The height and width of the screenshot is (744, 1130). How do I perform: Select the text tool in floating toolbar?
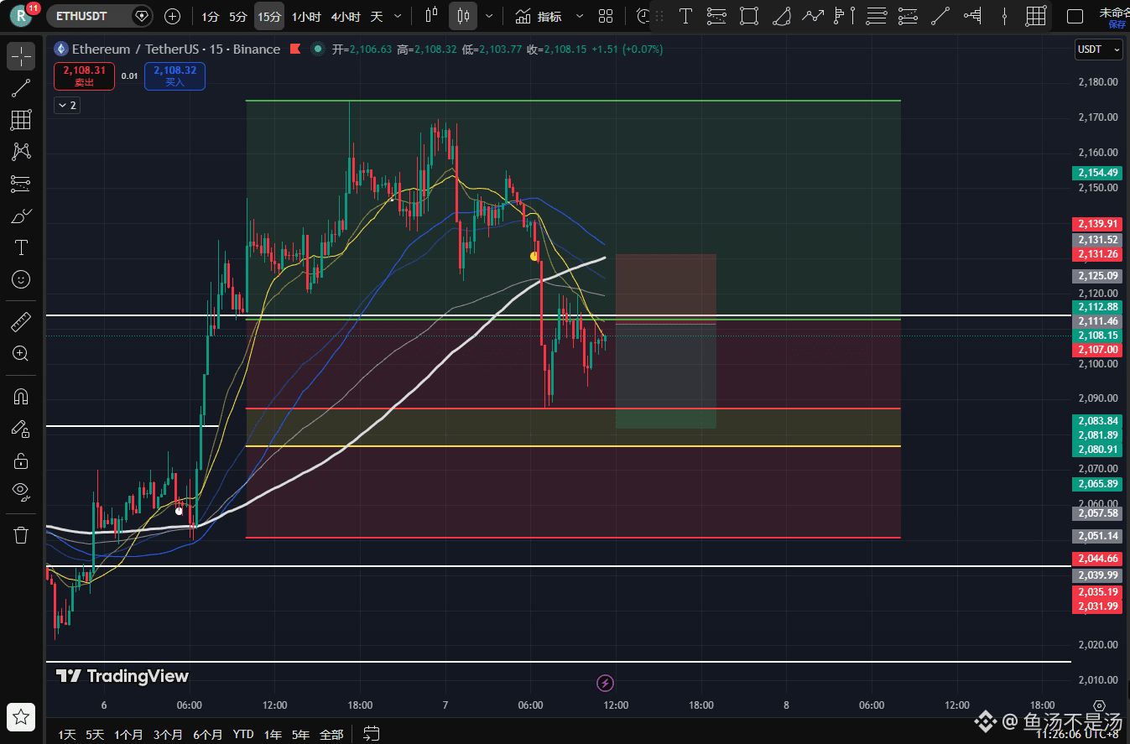(x=685, y=16)
